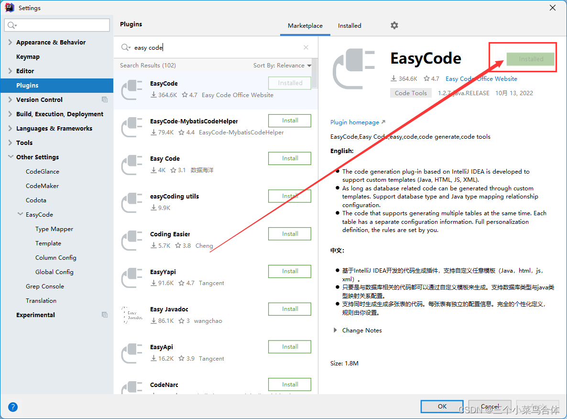Close the Settings dialog window
567x419 pixels.
tap(553, 8)
